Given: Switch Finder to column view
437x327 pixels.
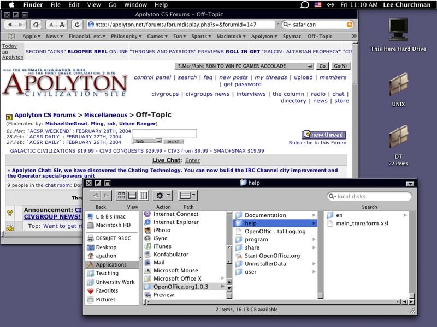Looking at the screenshot, I should click(144, 196).
